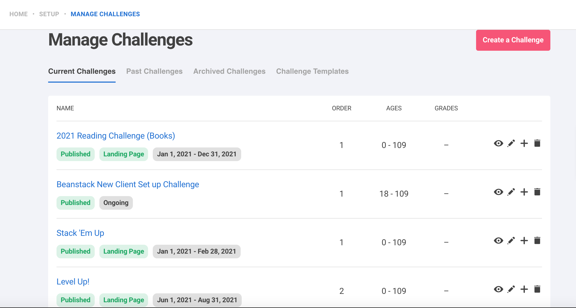The image size is (576, 308).
Task: Open the 2021 Reading Challenge (Books) link
Action: pos(116,136)
